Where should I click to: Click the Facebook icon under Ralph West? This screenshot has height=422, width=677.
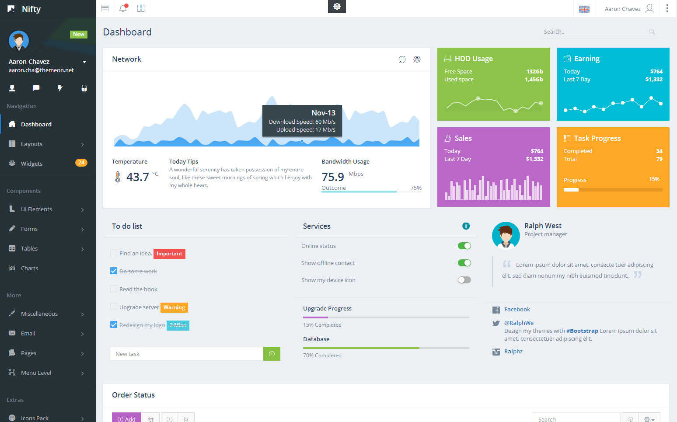pos(496,310)
